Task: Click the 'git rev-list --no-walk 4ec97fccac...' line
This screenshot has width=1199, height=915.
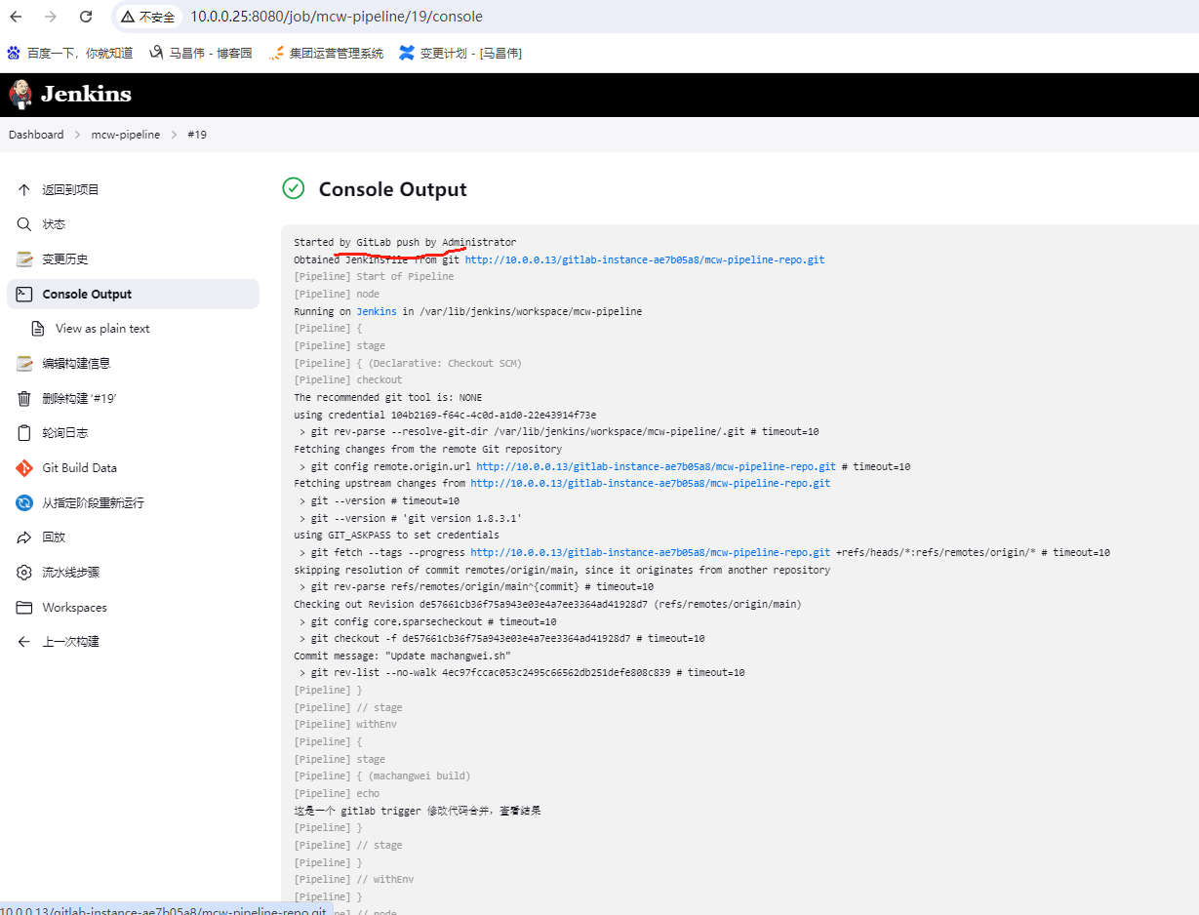Action: [x=522, y=673]
